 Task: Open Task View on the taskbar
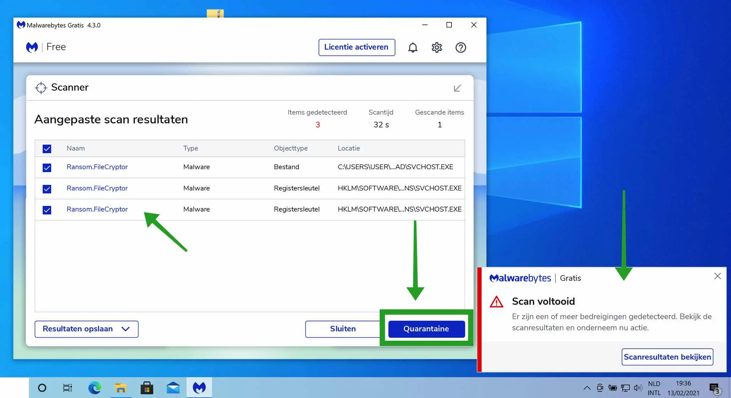(x=67, y=388)
